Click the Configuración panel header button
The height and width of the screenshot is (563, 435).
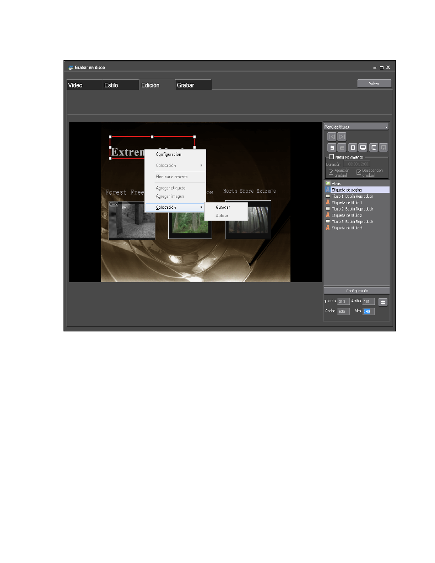click(357, 291)
